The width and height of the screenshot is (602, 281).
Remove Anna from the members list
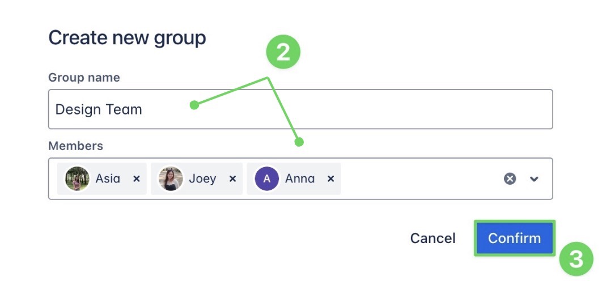click(x=330, y=179)
